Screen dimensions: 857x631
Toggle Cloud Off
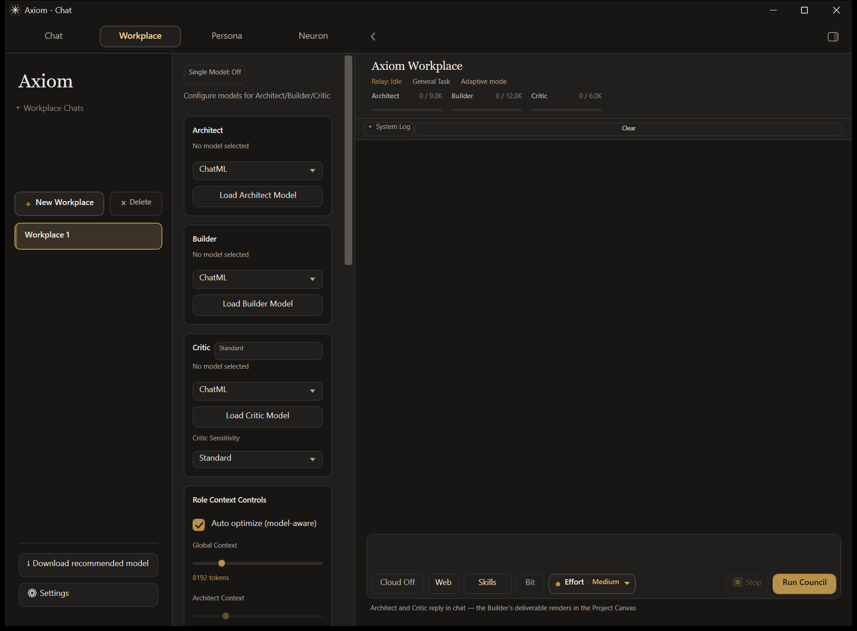[397, 583]
